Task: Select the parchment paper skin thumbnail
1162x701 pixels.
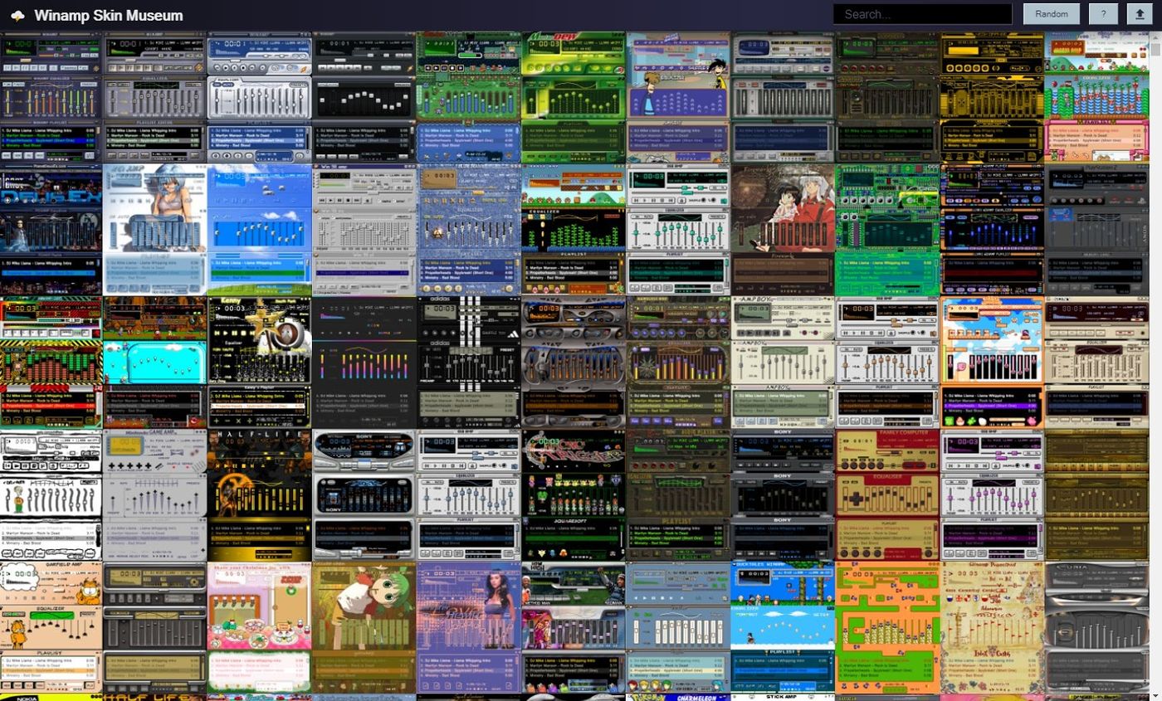Action: [x=992, y=628]
